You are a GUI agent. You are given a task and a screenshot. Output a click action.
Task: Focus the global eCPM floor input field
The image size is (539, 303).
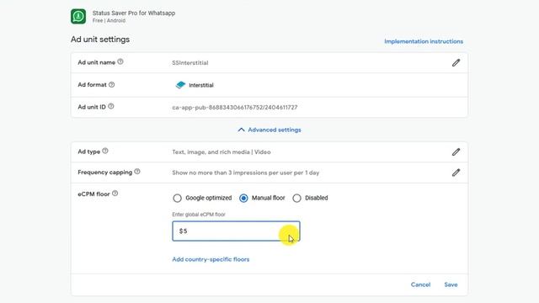(x=236, y=231)
